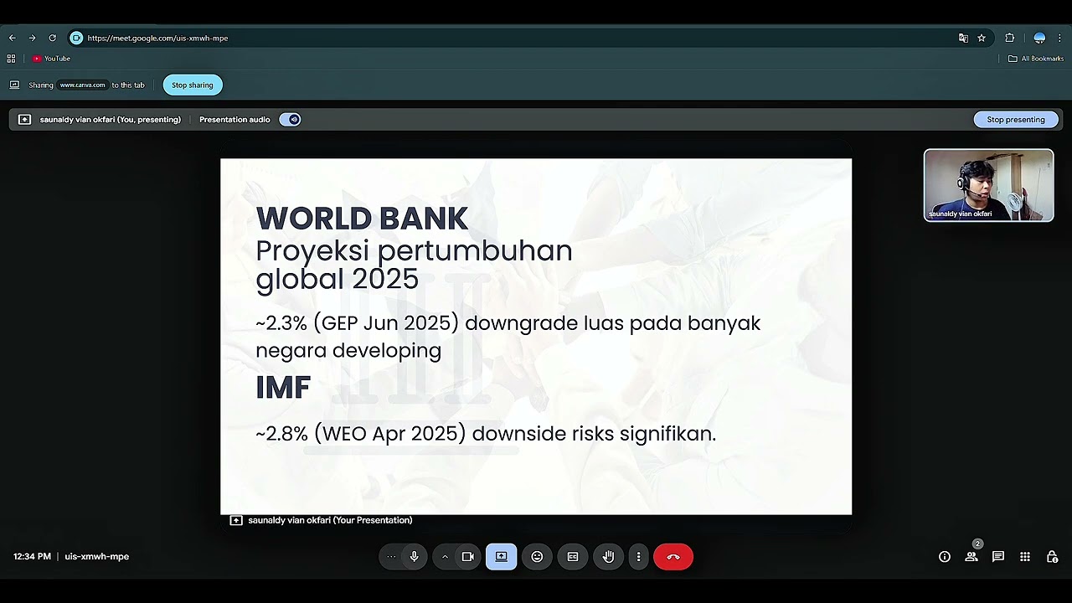This screenshot has width=1072, height=603.
Task: Open the Chrome three-dot menu
Action: tap(1059, 38)
